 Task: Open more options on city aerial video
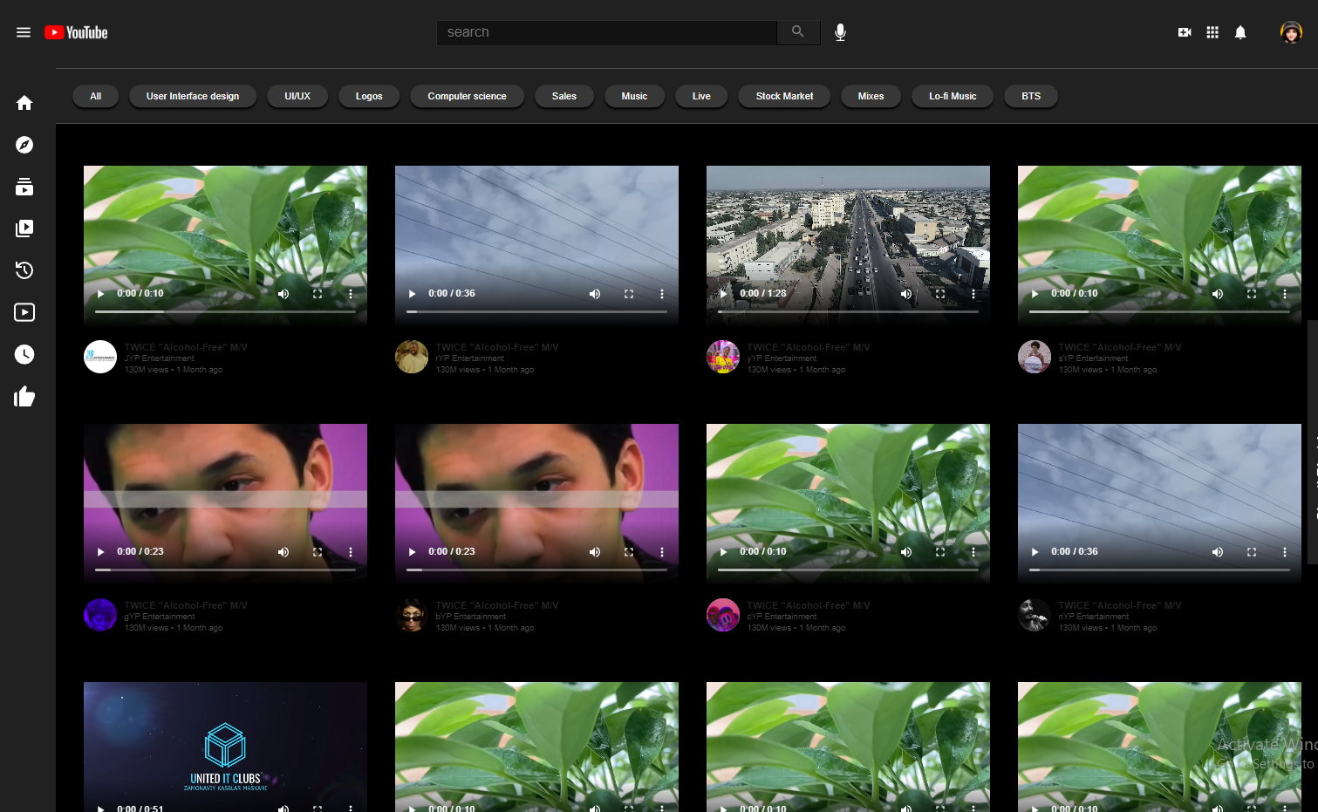(x=973, y=294)
